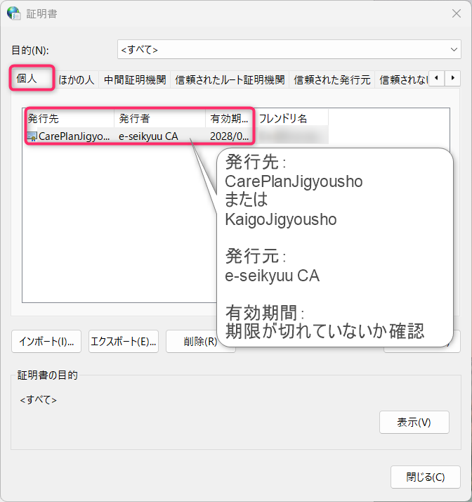
Task: Click the 表示 button
Action: tap(414, 423)
